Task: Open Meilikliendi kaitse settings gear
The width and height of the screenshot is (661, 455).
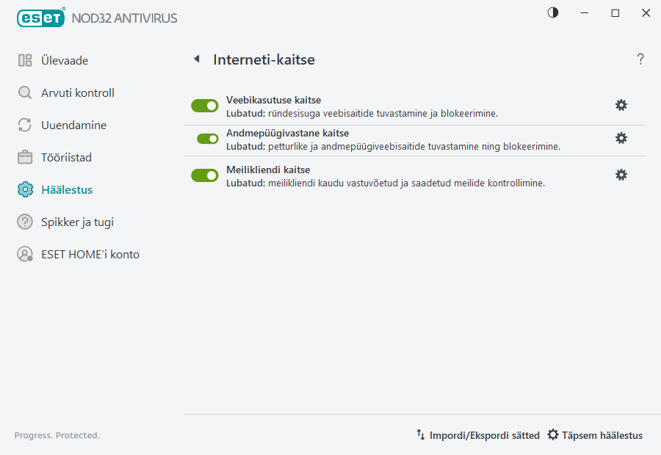Action: 621,175
